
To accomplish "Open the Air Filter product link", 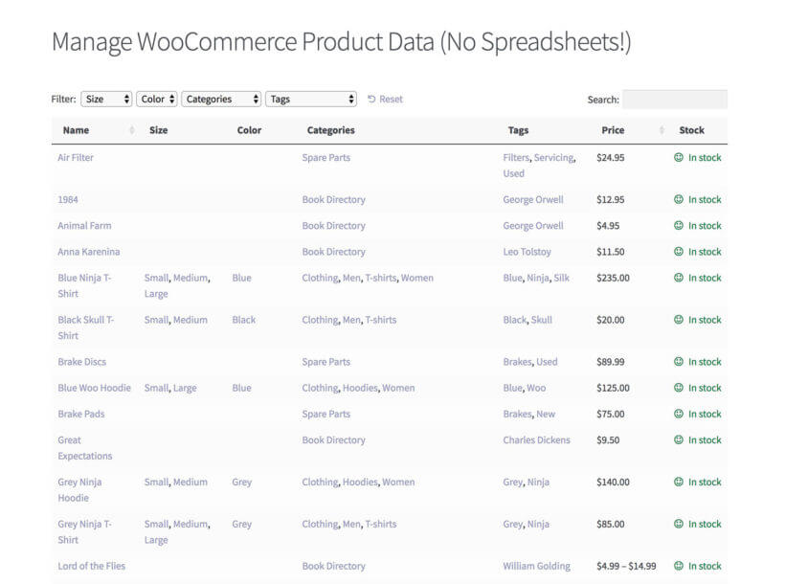I will point(76,157).
